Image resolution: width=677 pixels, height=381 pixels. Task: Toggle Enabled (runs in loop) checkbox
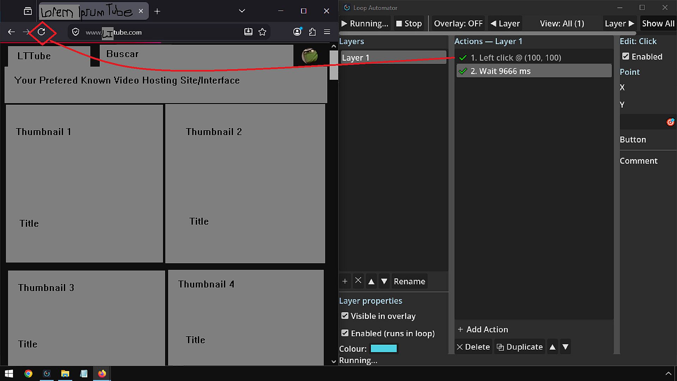(x=345, y=333)
